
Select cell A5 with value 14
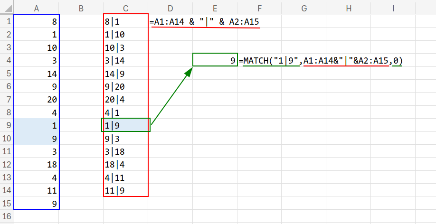click(x=37, y=73)
